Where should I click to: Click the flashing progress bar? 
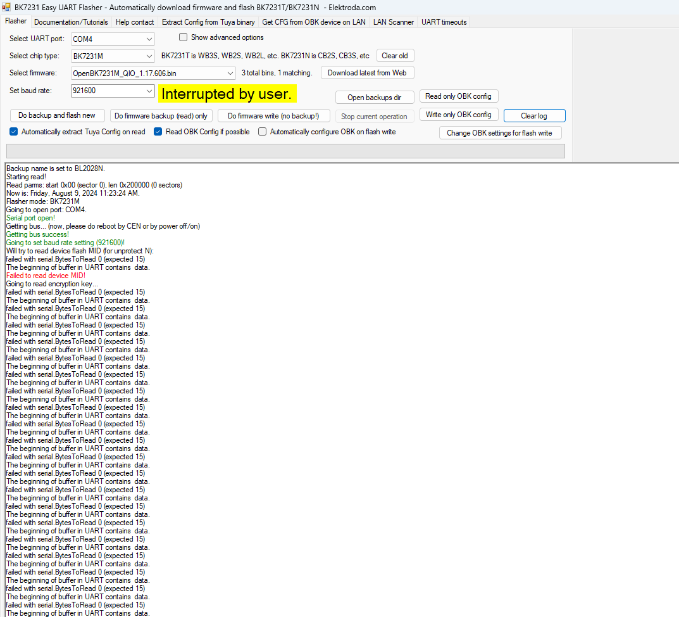286,151
